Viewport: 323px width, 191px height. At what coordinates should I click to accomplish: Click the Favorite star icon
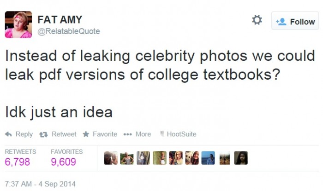coord(86,134)
